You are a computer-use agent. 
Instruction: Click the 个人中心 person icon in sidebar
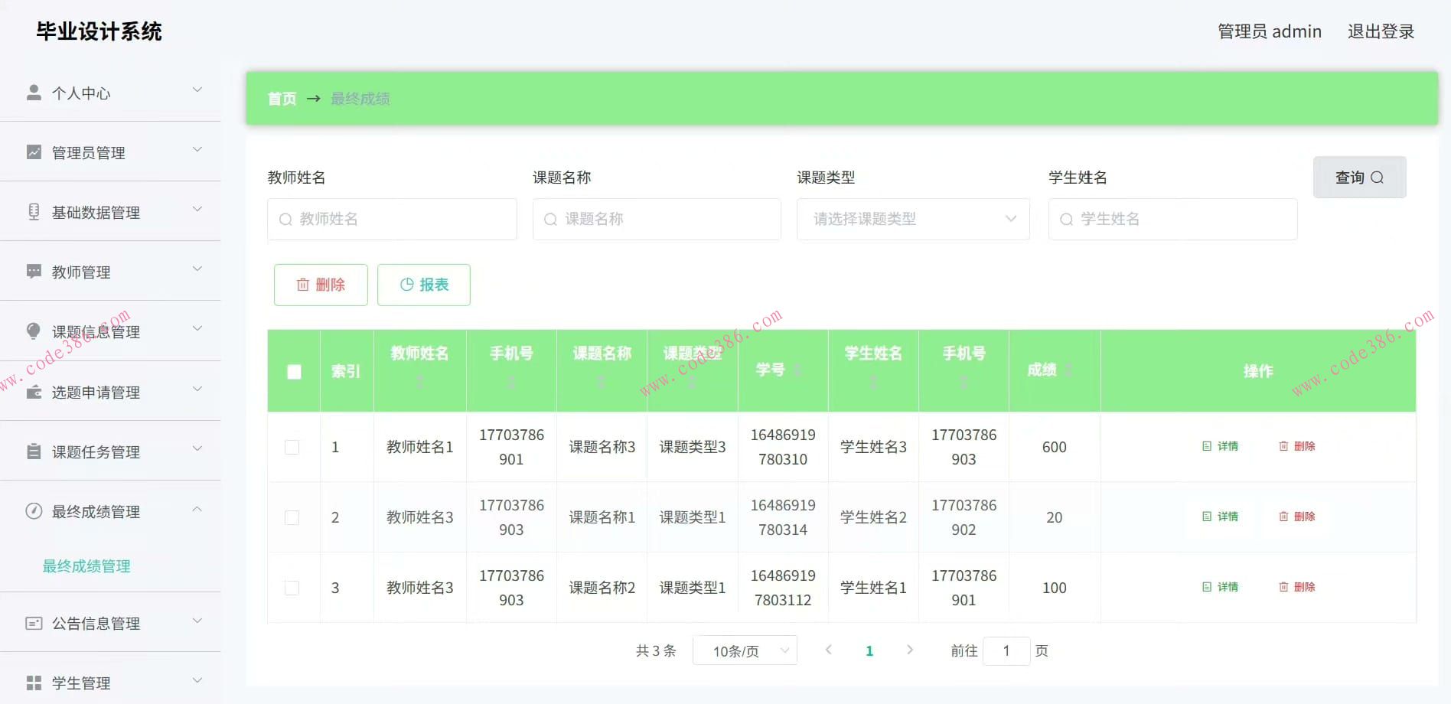(34, 91)
